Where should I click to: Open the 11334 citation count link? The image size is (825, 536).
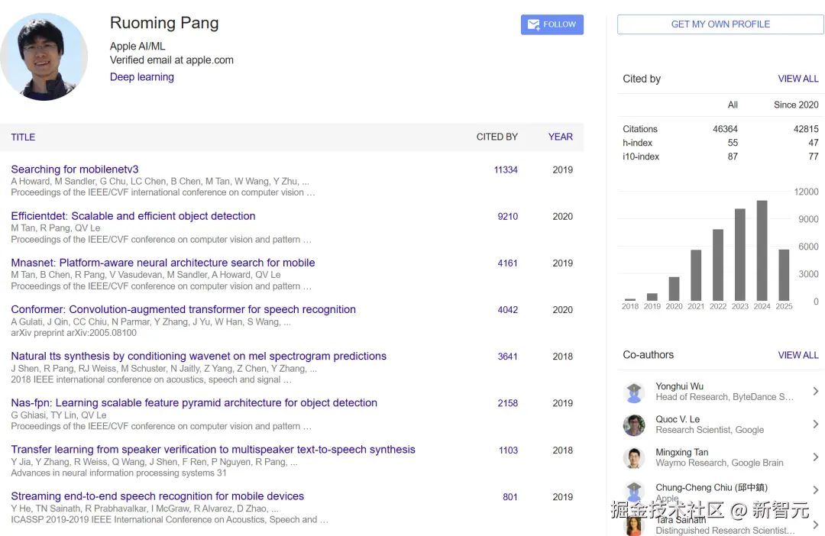506,170
